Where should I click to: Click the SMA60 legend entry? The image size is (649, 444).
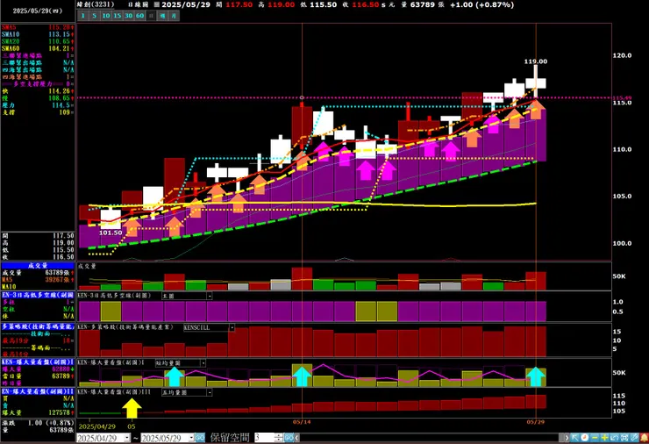(x=38, y=48)
